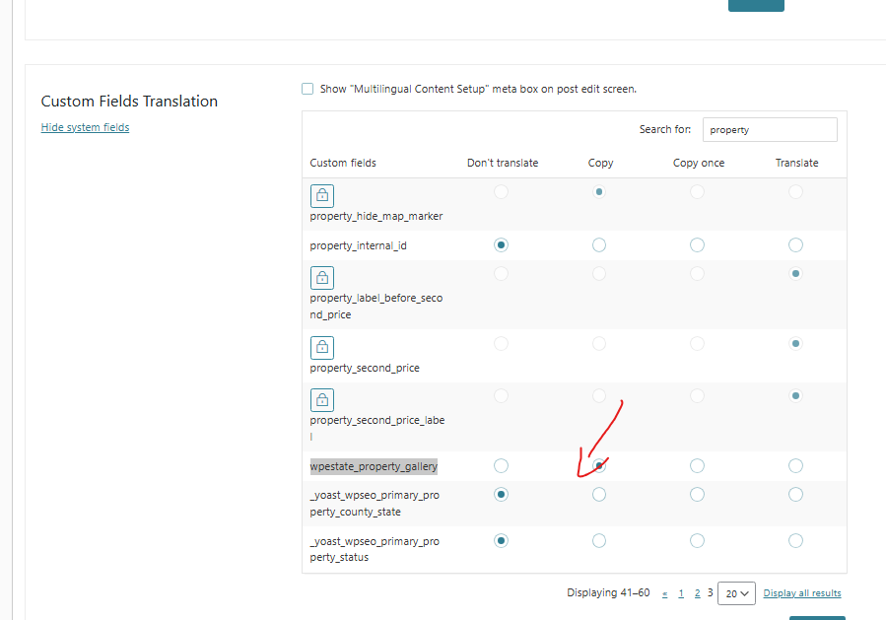
Task: Click the property_internal_id field name
Action: pyautogui.click(x=358, y=245)
